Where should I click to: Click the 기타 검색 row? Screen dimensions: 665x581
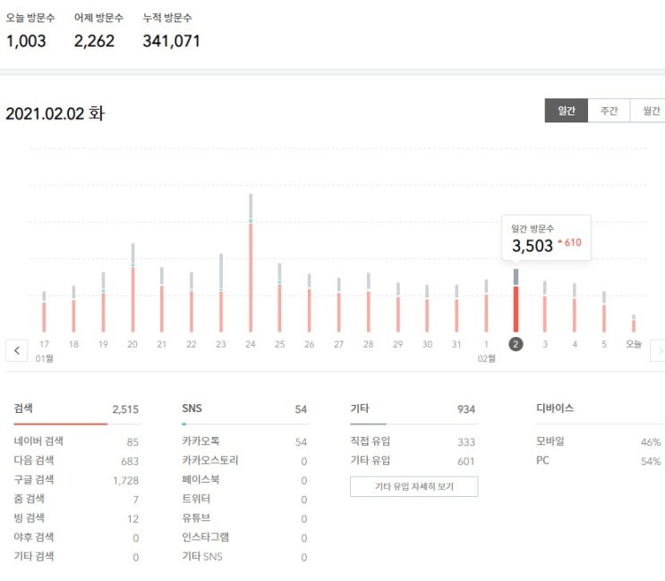[76, 557]
